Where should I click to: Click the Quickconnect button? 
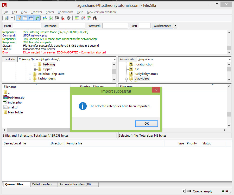(x=162, y=26)
